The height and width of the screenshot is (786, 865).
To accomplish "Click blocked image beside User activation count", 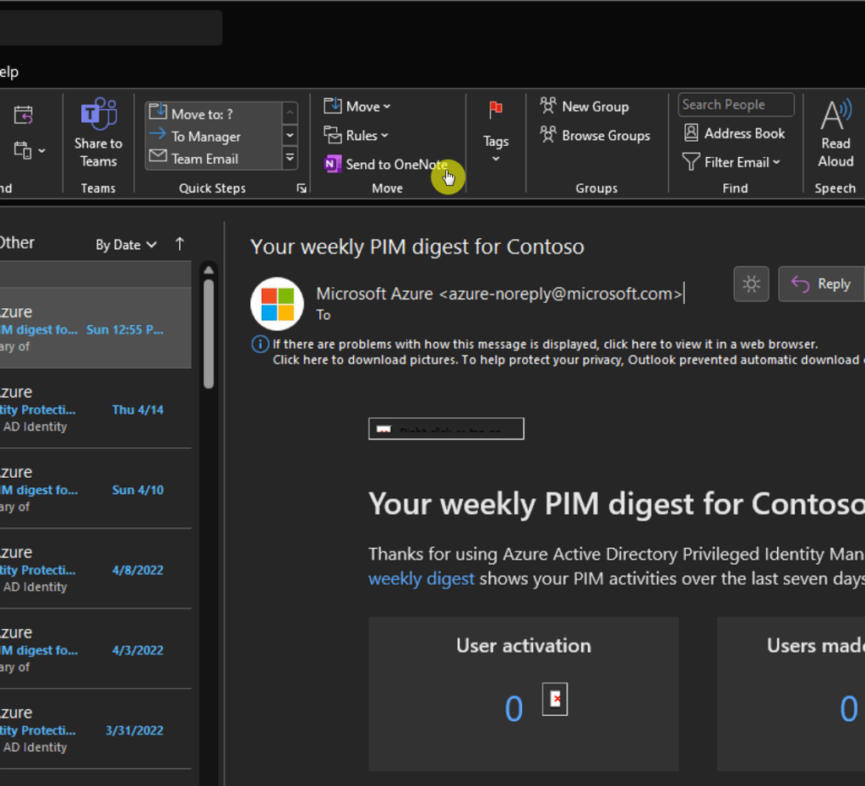I will (554, 699).
